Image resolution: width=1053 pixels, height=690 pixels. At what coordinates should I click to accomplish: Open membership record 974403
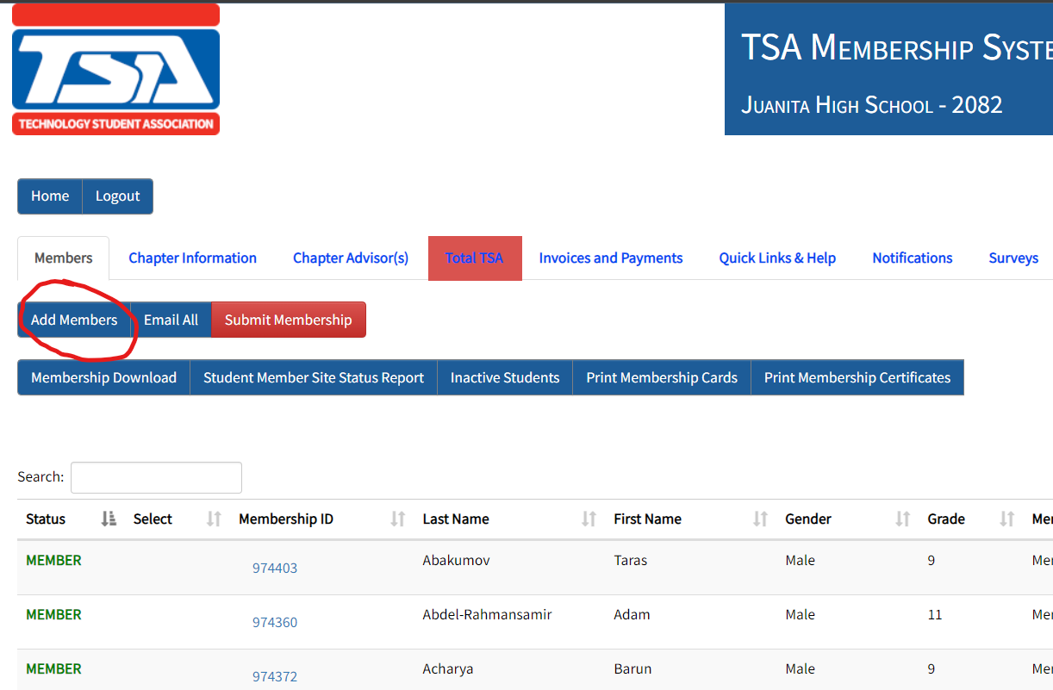click(x=275, y=568)
